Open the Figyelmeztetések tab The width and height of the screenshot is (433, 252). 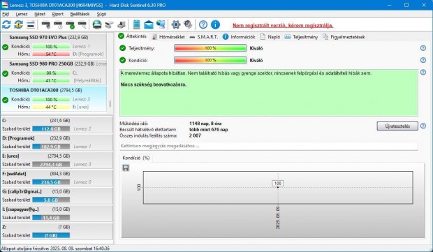pos(344,37)
